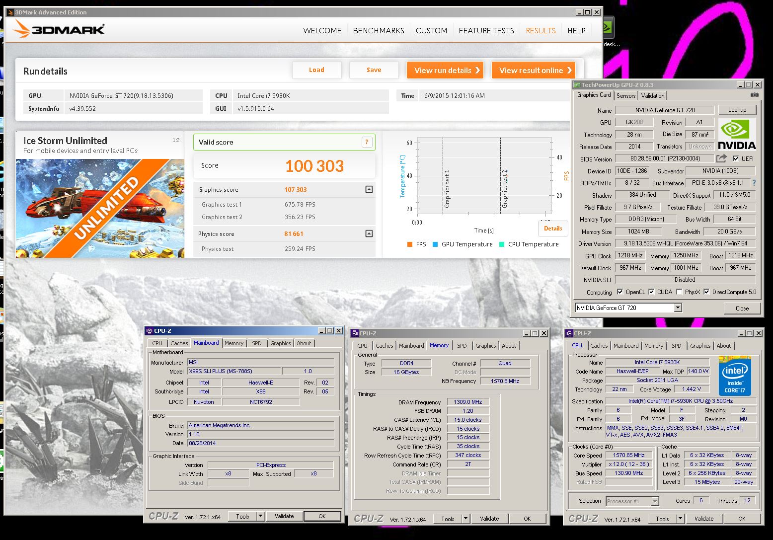The image size is (773, 540).
Task: Click the Tools button in CPU tab CPU-Z
Action: pos(662,519)
